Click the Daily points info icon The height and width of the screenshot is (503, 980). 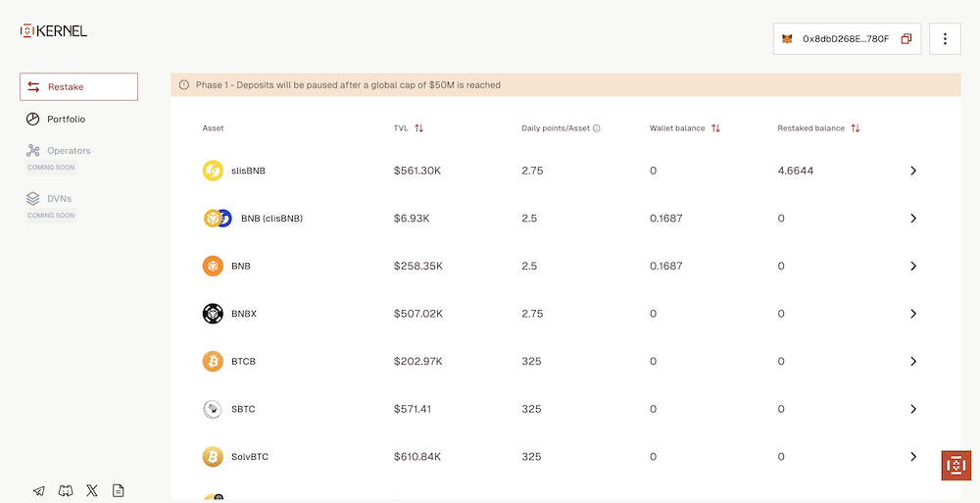point(597,128)
